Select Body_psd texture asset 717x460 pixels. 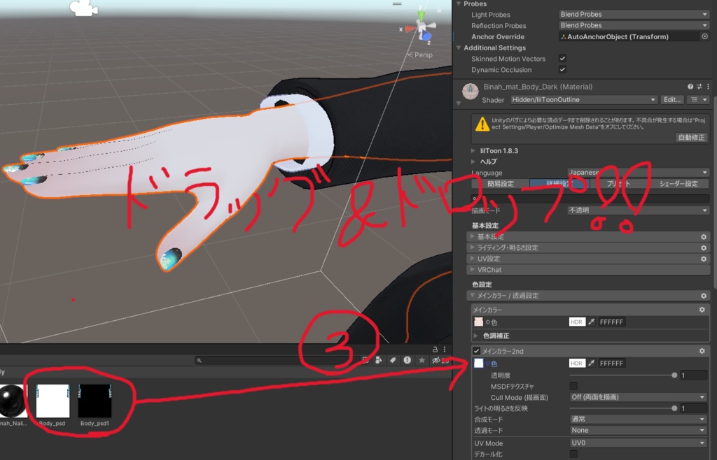tap(53, 405)
